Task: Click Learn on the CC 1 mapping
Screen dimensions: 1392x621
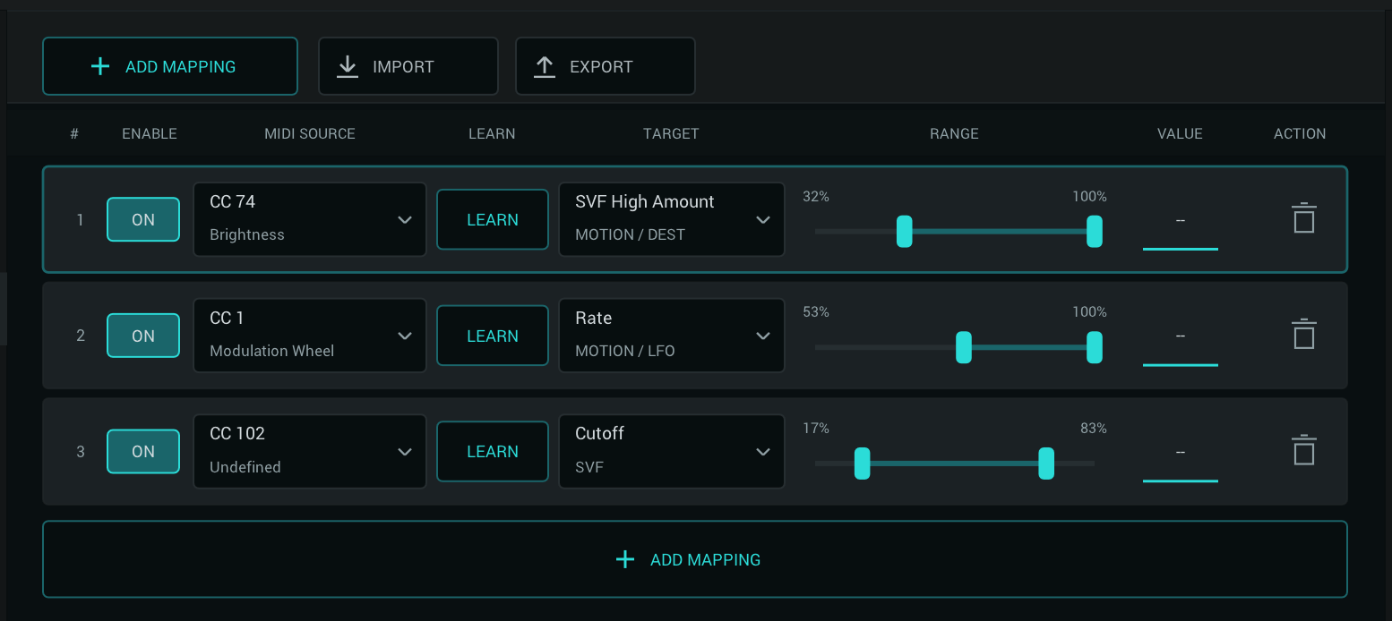Action: pyautogui.click(x=493, y=336)
